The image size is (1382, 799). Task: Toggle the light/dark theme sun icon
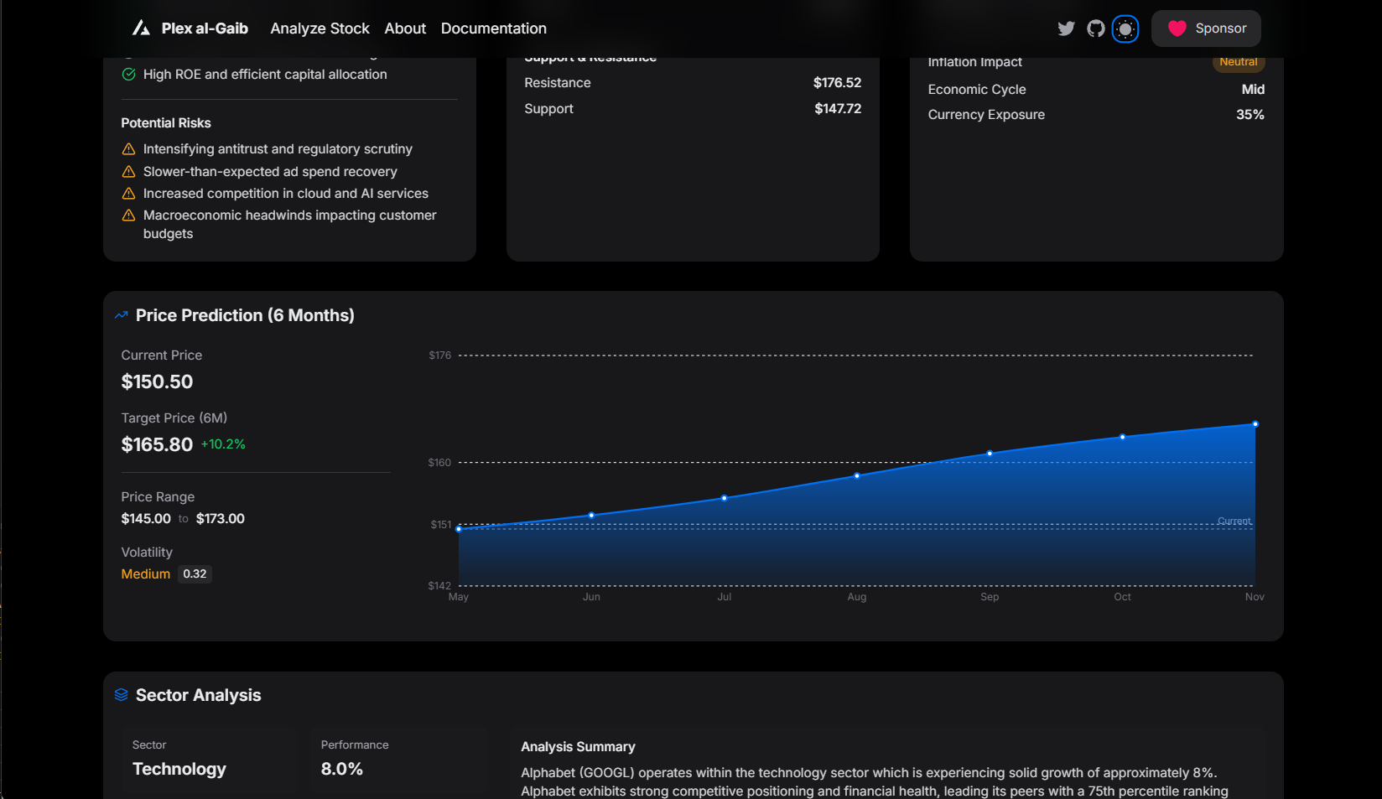coord(1125,29)
